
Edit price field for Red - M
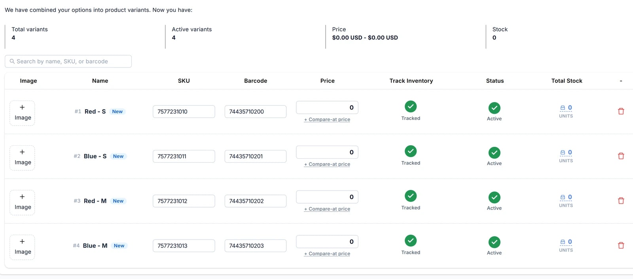click(327, 197)
